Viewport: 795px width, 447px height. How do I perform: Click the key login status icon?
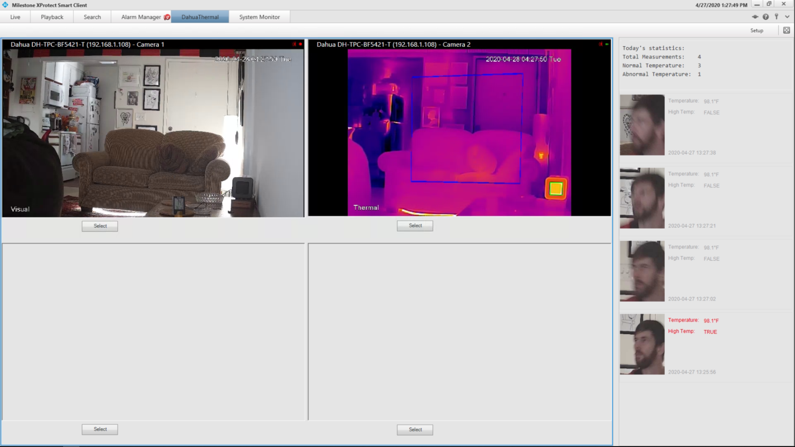point(777,17)
